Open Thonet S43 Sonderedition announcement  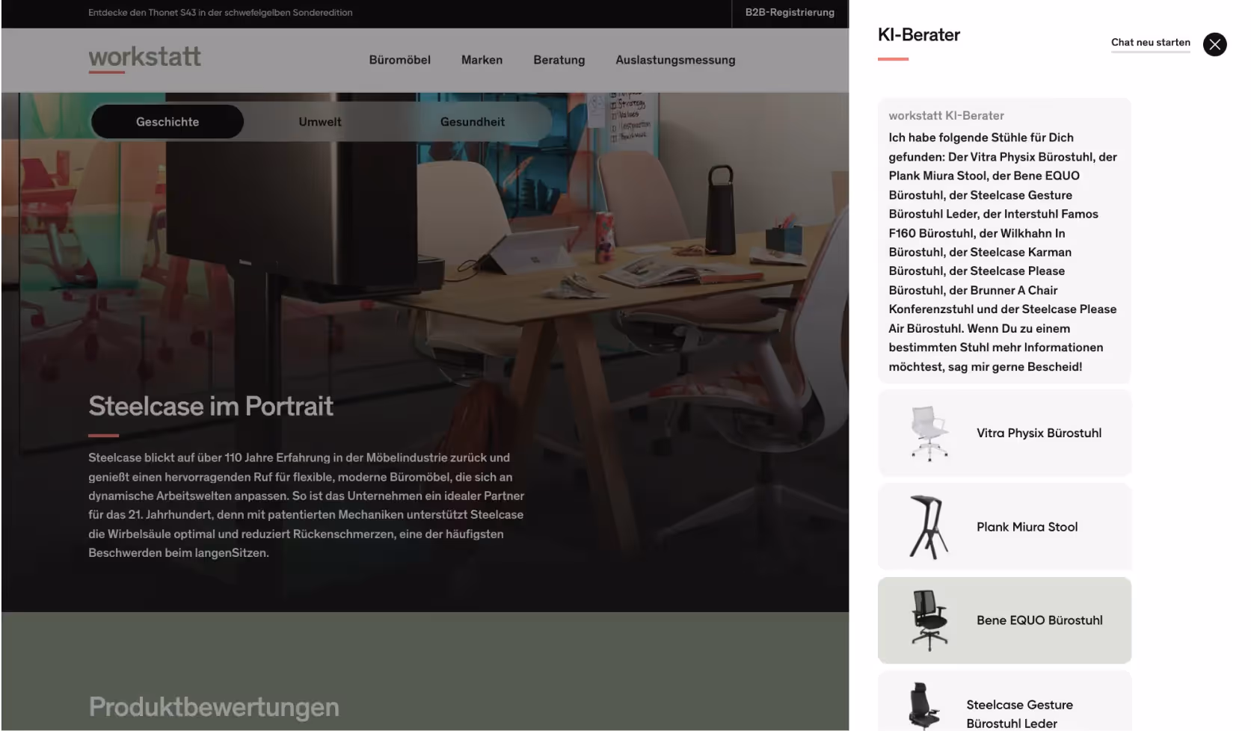pyautogui.click(x=220, y=13)
